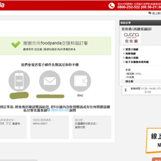Click the SMS phone circle icon

click(19, 81)
